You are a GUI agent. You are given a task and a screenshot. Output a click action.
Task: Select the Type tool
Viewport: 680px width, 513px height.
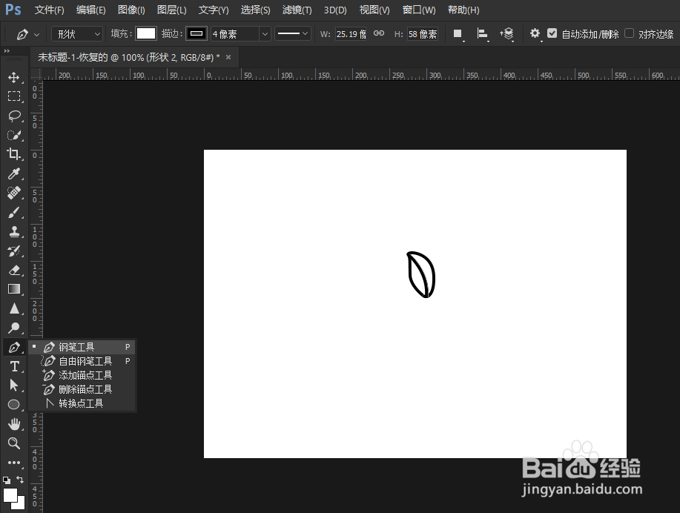click(x=14, y=366)
